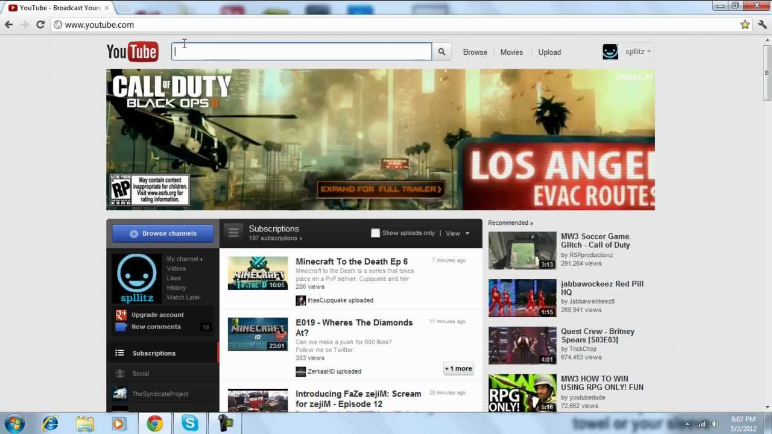
Task: Click the New comments link
Action: click(156, 327)
